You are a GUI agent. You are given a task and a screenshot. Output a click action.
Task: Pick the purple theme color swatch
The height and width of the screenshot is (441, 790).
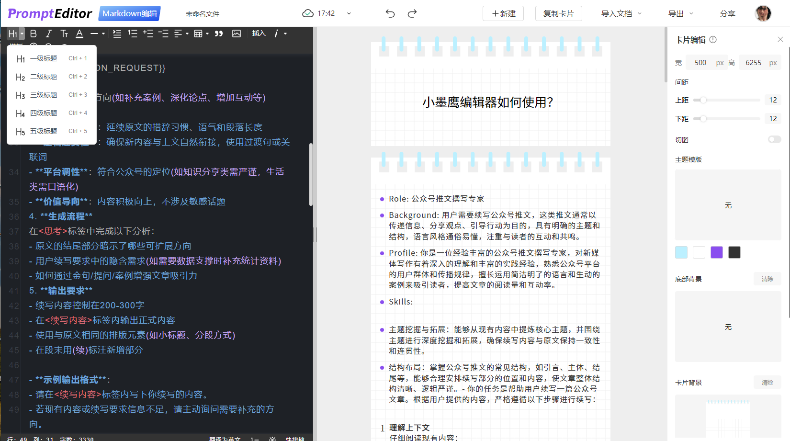coord(717,252)
